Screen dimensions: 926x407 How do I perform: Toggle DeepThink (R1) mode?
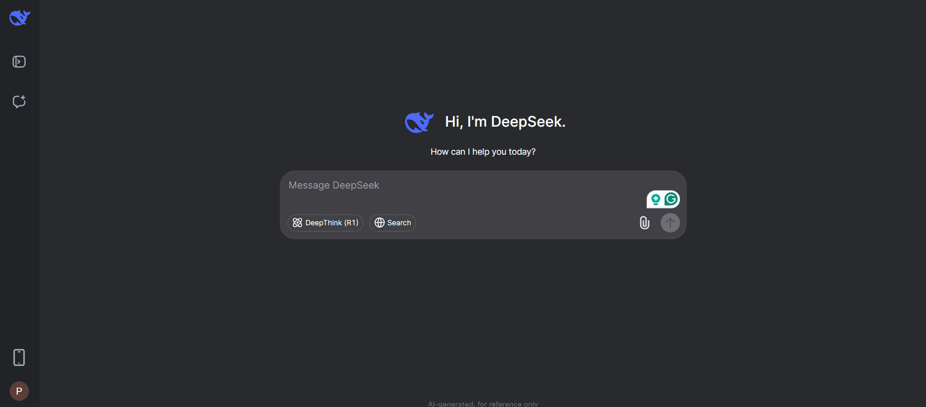[325, 223]
